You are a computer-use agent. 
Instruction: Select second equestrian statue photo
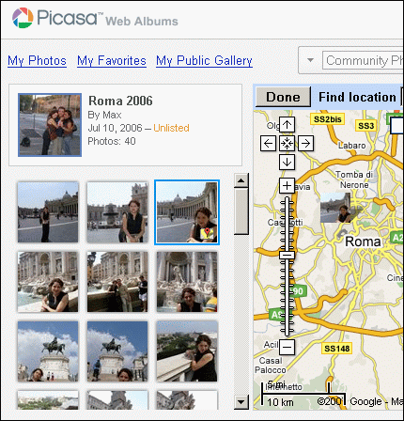pos(117,351)
